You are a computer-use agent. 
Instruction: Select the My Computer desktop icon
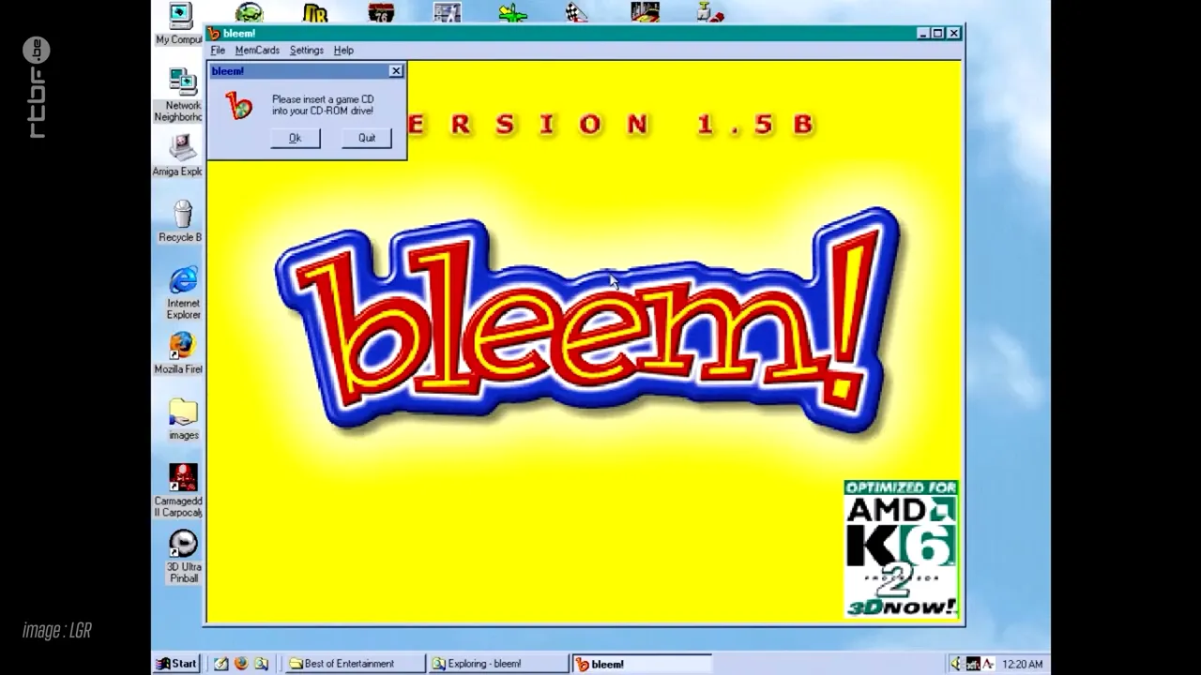pyautogui.click(x=179, y=23)
